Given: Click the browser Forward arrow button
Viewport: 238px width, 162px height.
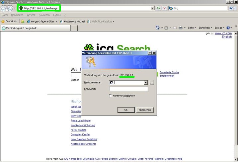Looking at the screenshot, I should click(x=10, y=8).
